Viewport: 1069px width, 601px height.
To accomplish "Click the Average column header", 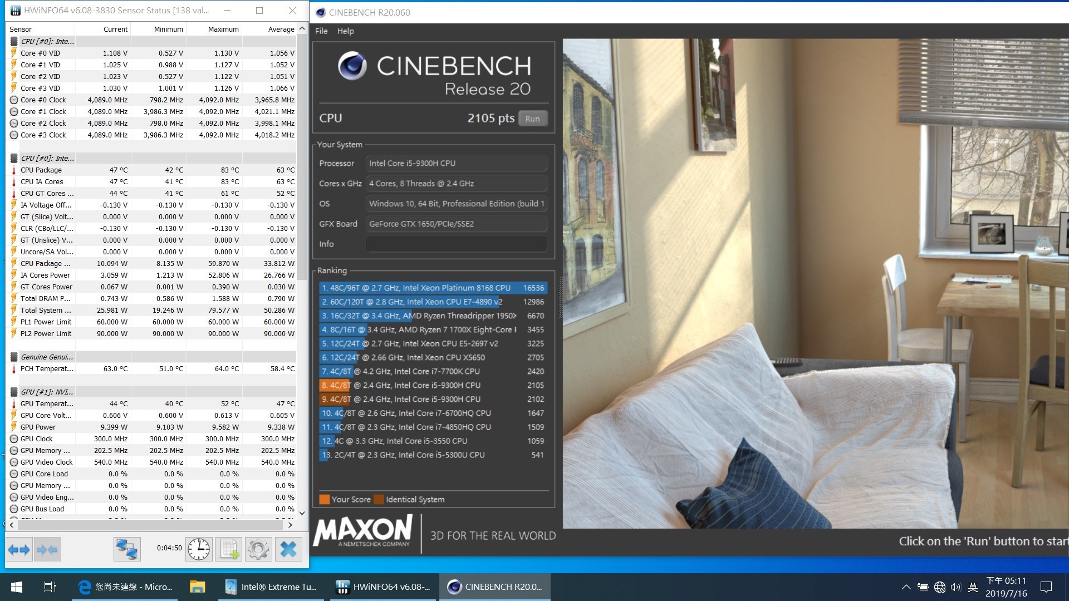I will [x=269, y=29].
